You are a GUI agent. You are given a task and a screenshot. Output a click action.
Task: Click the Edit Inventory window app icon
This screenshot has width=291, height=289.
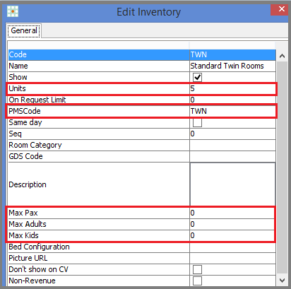13,11
